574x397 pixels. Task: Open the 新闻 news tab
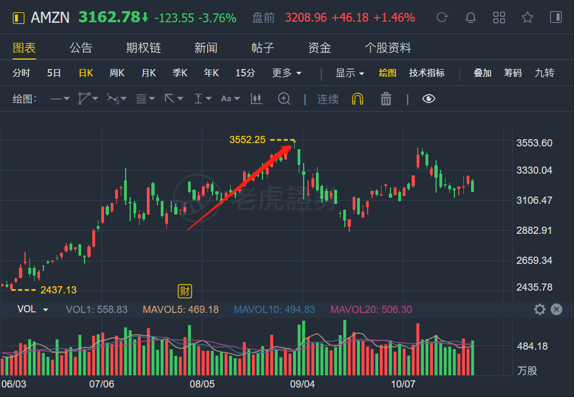(206, 48)
